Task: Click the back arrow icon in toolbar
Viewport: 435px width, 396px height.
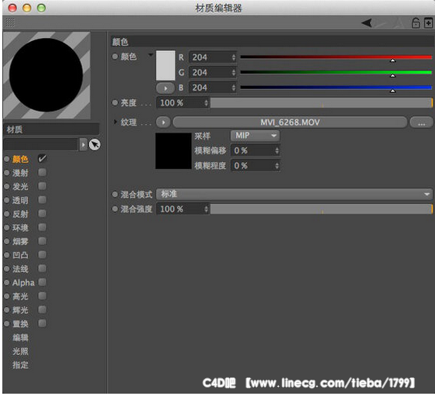Action: tap(366, 22)
